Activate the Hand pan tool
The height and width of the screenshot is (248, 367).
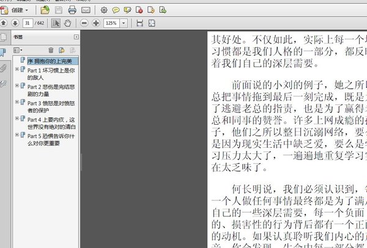[x=67, y=23]
